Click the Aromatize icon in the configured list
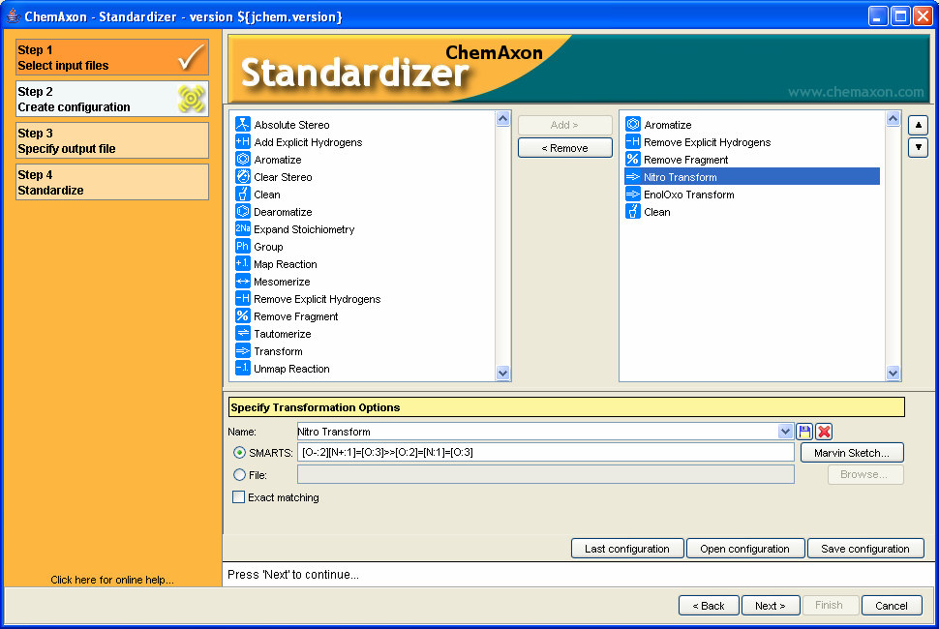The image size is (939, 629). pos(633,124)
